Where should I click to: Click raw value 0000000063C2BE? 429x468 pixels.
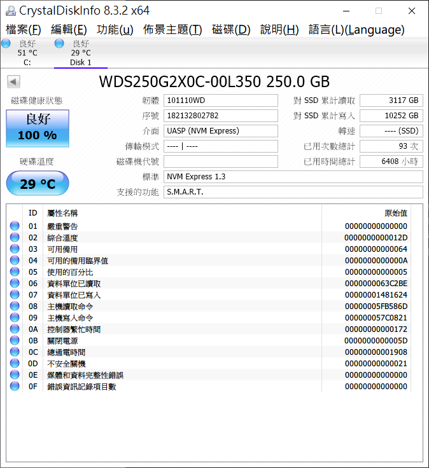376,283
